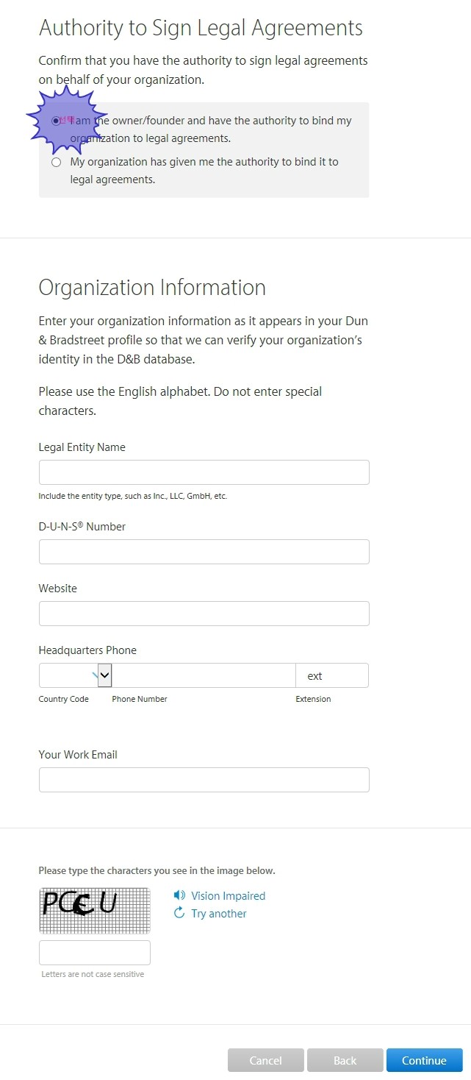Image resolution: width=471 pixels, height=1080 pixels.
Task: Select the owner/founder authority radio button
Action: (x=56, y=121)
